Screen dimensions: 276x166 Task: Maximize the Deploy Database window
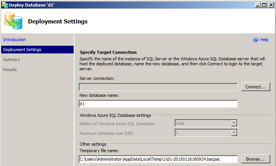263,4
